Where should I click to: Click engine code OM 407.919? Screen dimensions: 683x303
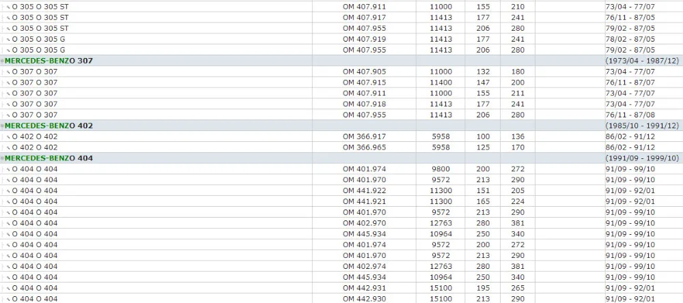tap(364, 39)
